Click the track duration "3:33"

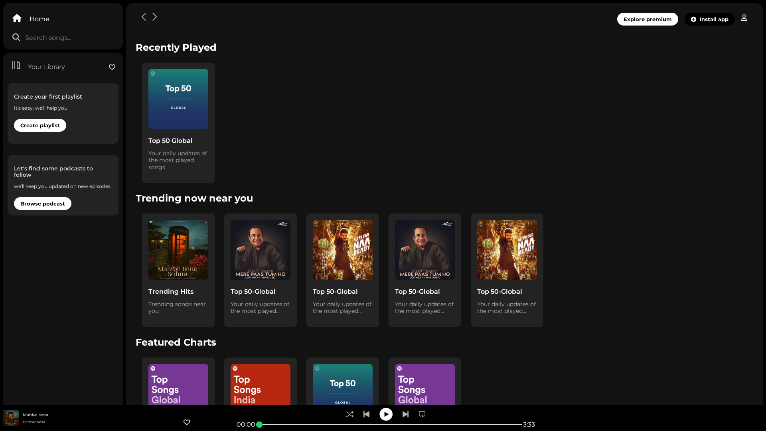[x=529, y=425]
